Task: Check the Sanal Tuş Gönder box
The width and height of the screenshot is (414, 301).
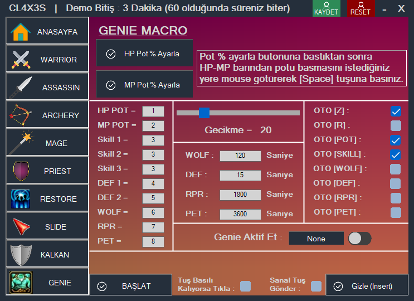Action: coord(316,286)
